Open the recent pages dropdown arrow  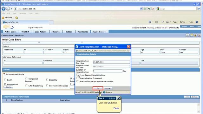(11, 9)
